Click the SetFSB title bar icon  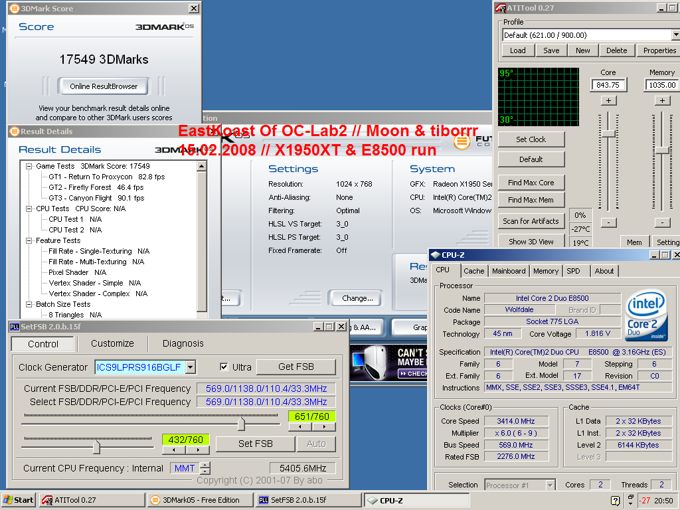15,327
